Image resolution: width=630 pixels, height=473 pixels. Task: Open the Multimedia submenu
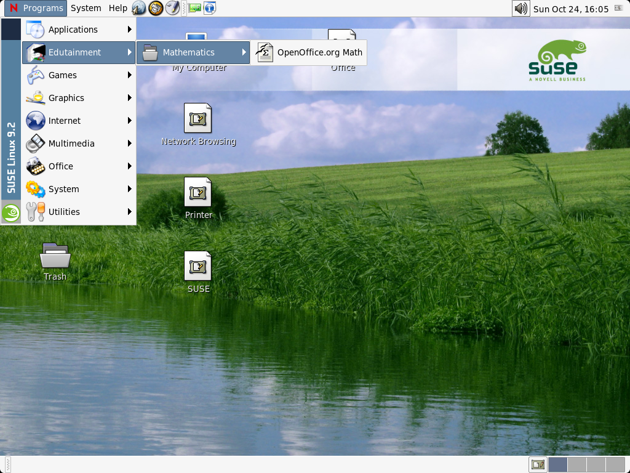pos(79,144)
